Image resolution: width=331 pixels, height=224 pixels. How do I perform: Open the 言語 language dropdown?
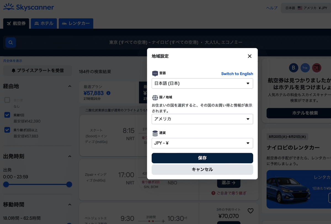(202, 83)
